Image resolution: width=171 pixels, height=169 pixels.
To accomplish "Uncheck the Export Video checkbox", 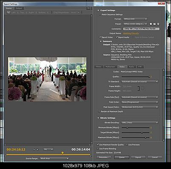I will [x=100, y=37].
